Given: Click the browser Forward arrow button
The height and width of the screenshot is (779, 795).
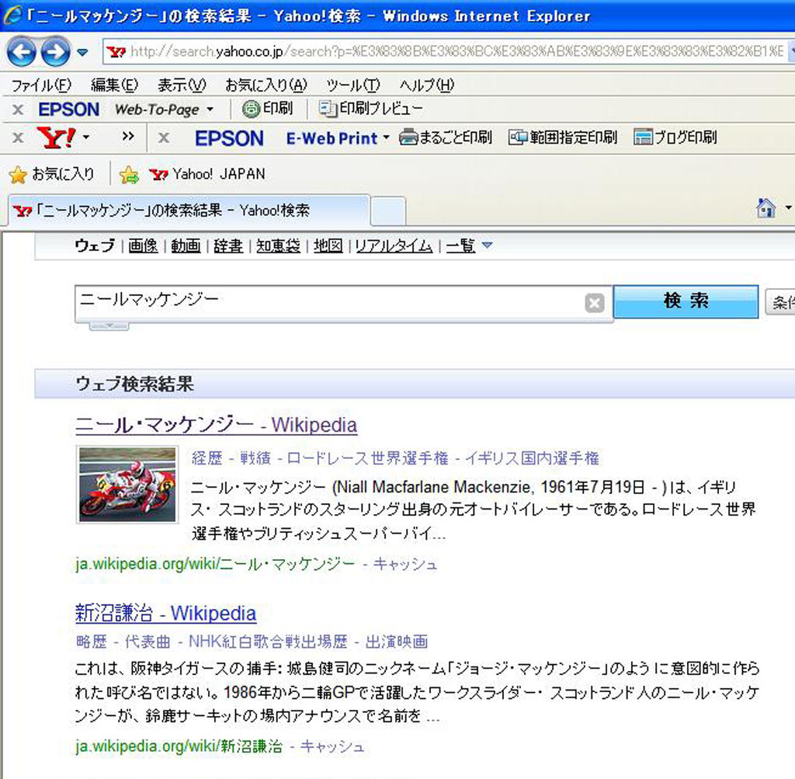Looking at the screenshot, I should pos(55,51).
